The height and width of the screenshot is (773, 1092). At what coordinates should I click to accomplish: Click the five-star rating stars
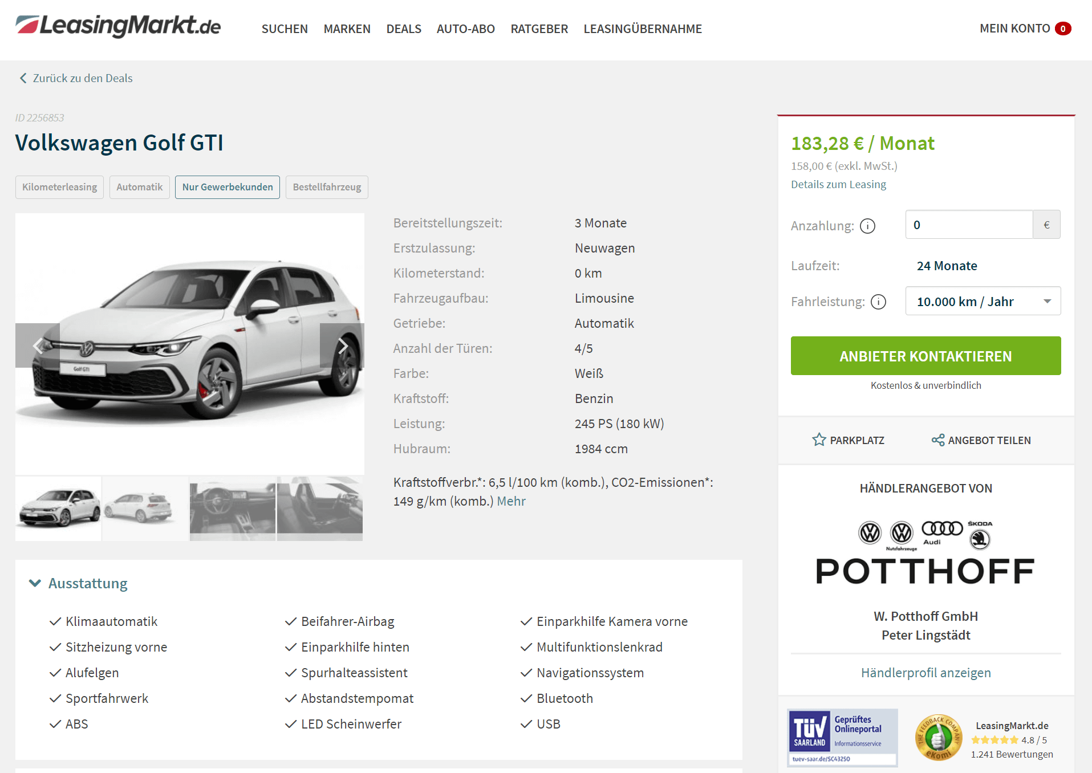coord(994,740)
